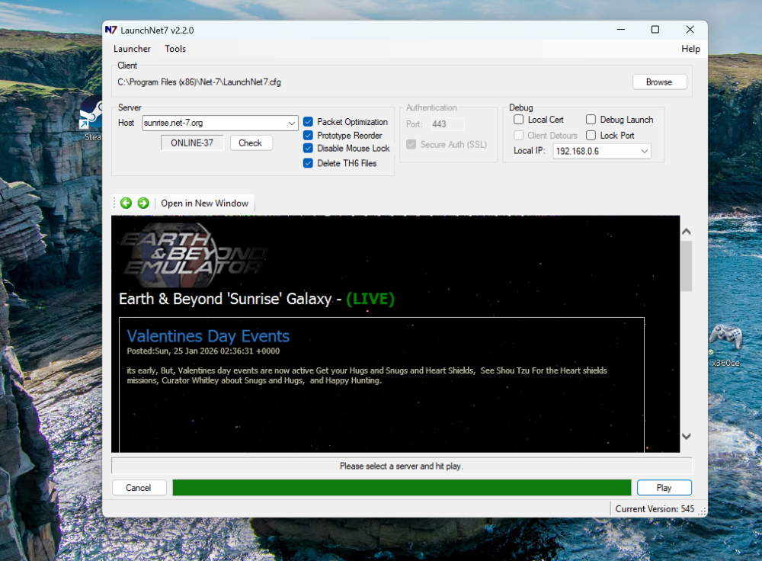The width and height of the screenshot is (762, 561).
Task: Click the client path C:\Program Files (x86)\Net-7\LaunchNet7.cfg
Action: coord(199,82)
